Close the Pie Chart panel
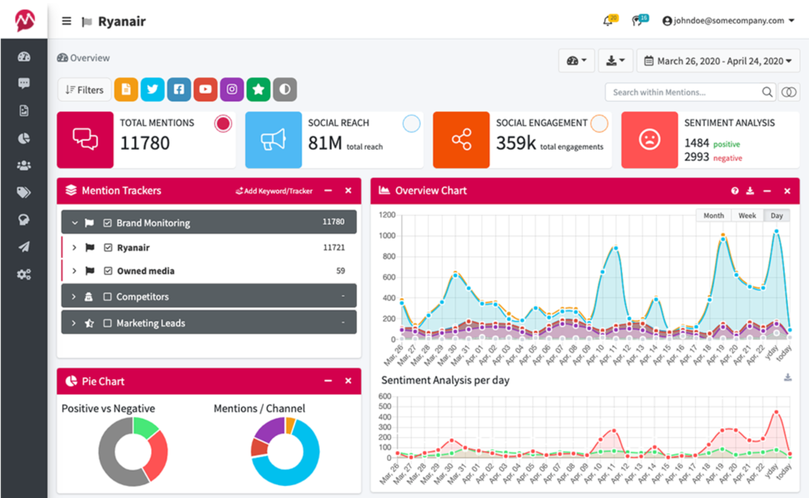This screenshot has width=809, height=498. click(x=348, y=381)
